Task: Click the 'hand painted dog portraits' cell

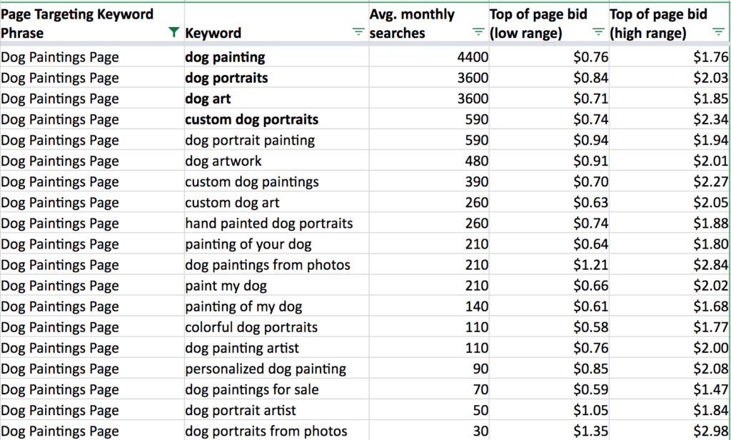Action: pyautogui.click(x=276, y=224)
